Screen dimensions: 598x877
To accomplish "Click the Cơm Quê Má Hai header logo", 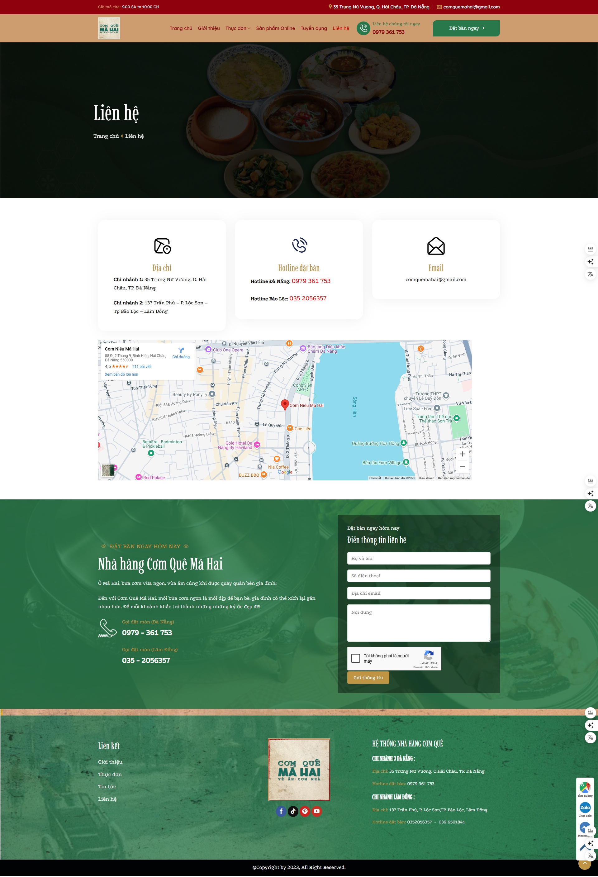I will [x=109, y=28].
